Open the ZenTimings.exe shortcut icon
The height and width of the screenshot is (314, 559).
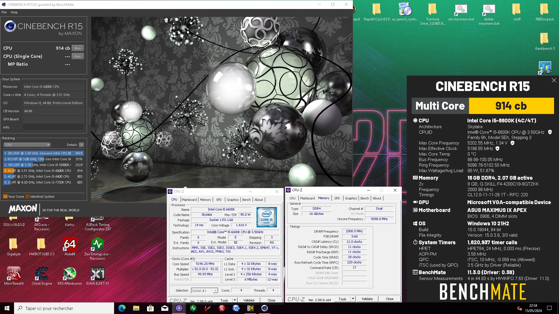pyautogui.click(x=98, y=249)
